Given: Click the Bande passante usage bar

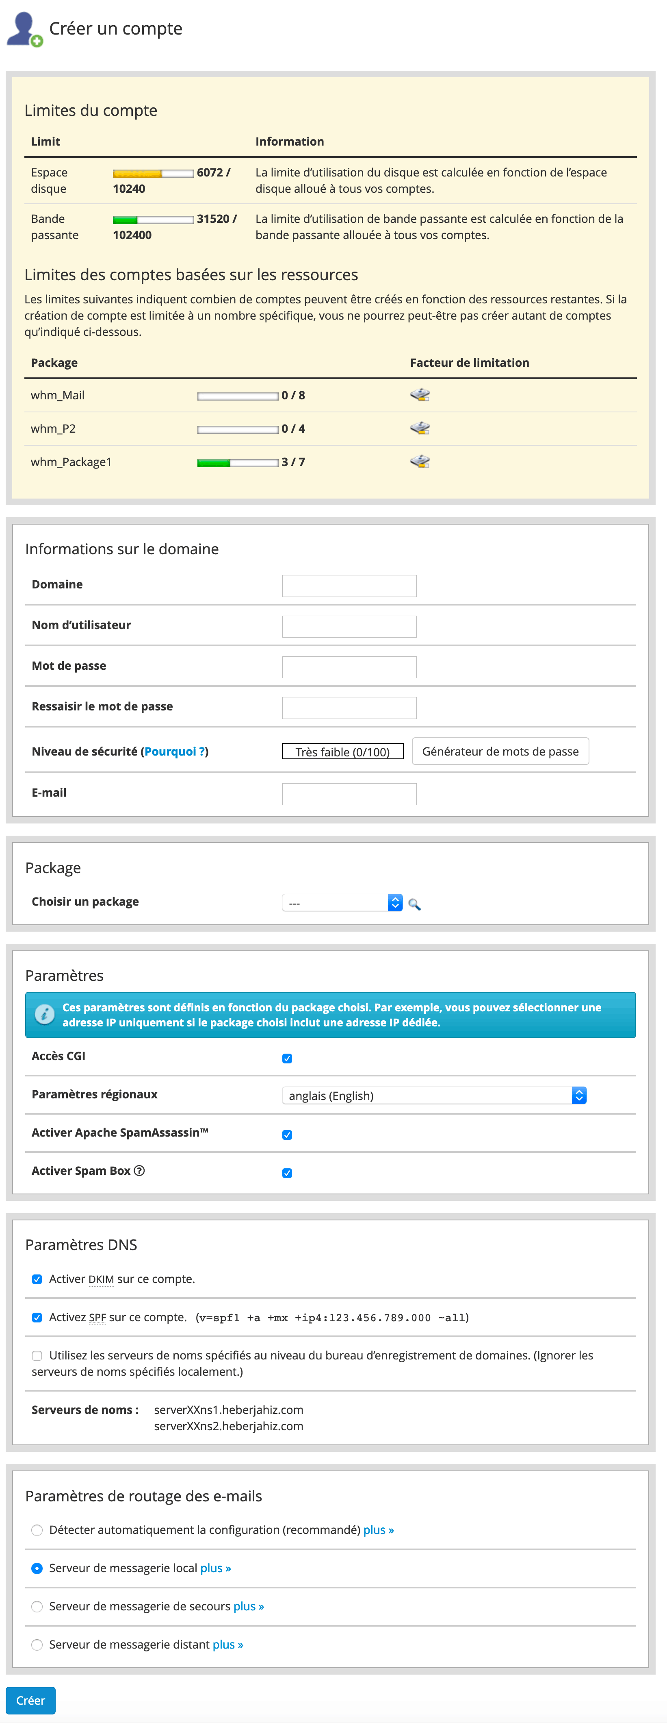Looking at the screenshot, I should (x=153, y=220).
